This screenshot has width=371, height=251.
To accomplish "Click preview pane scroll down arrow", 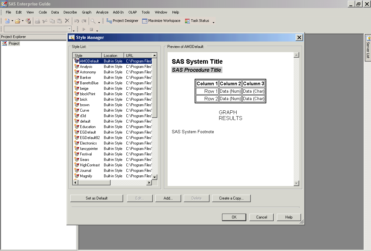I will [296, 183].
